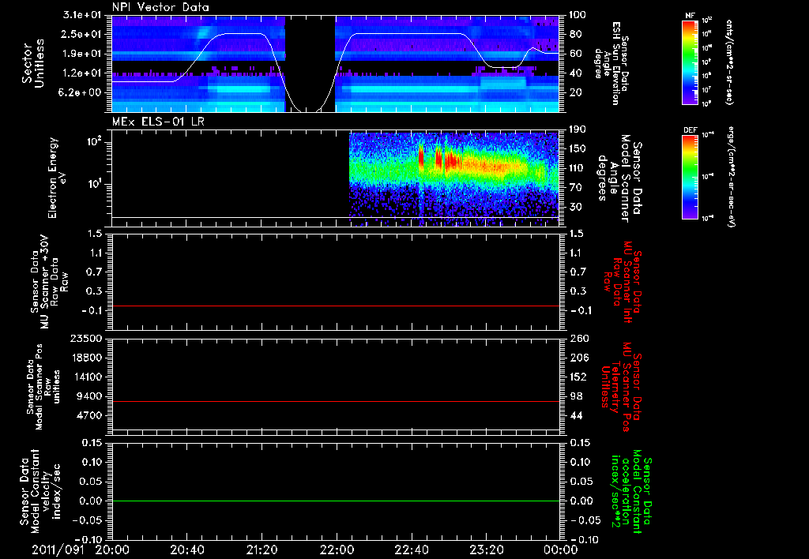The height and width of the screenshot is (559, 809).
Task: Click the '3.1e+01' sector tick label
Action: pos(82,15)
